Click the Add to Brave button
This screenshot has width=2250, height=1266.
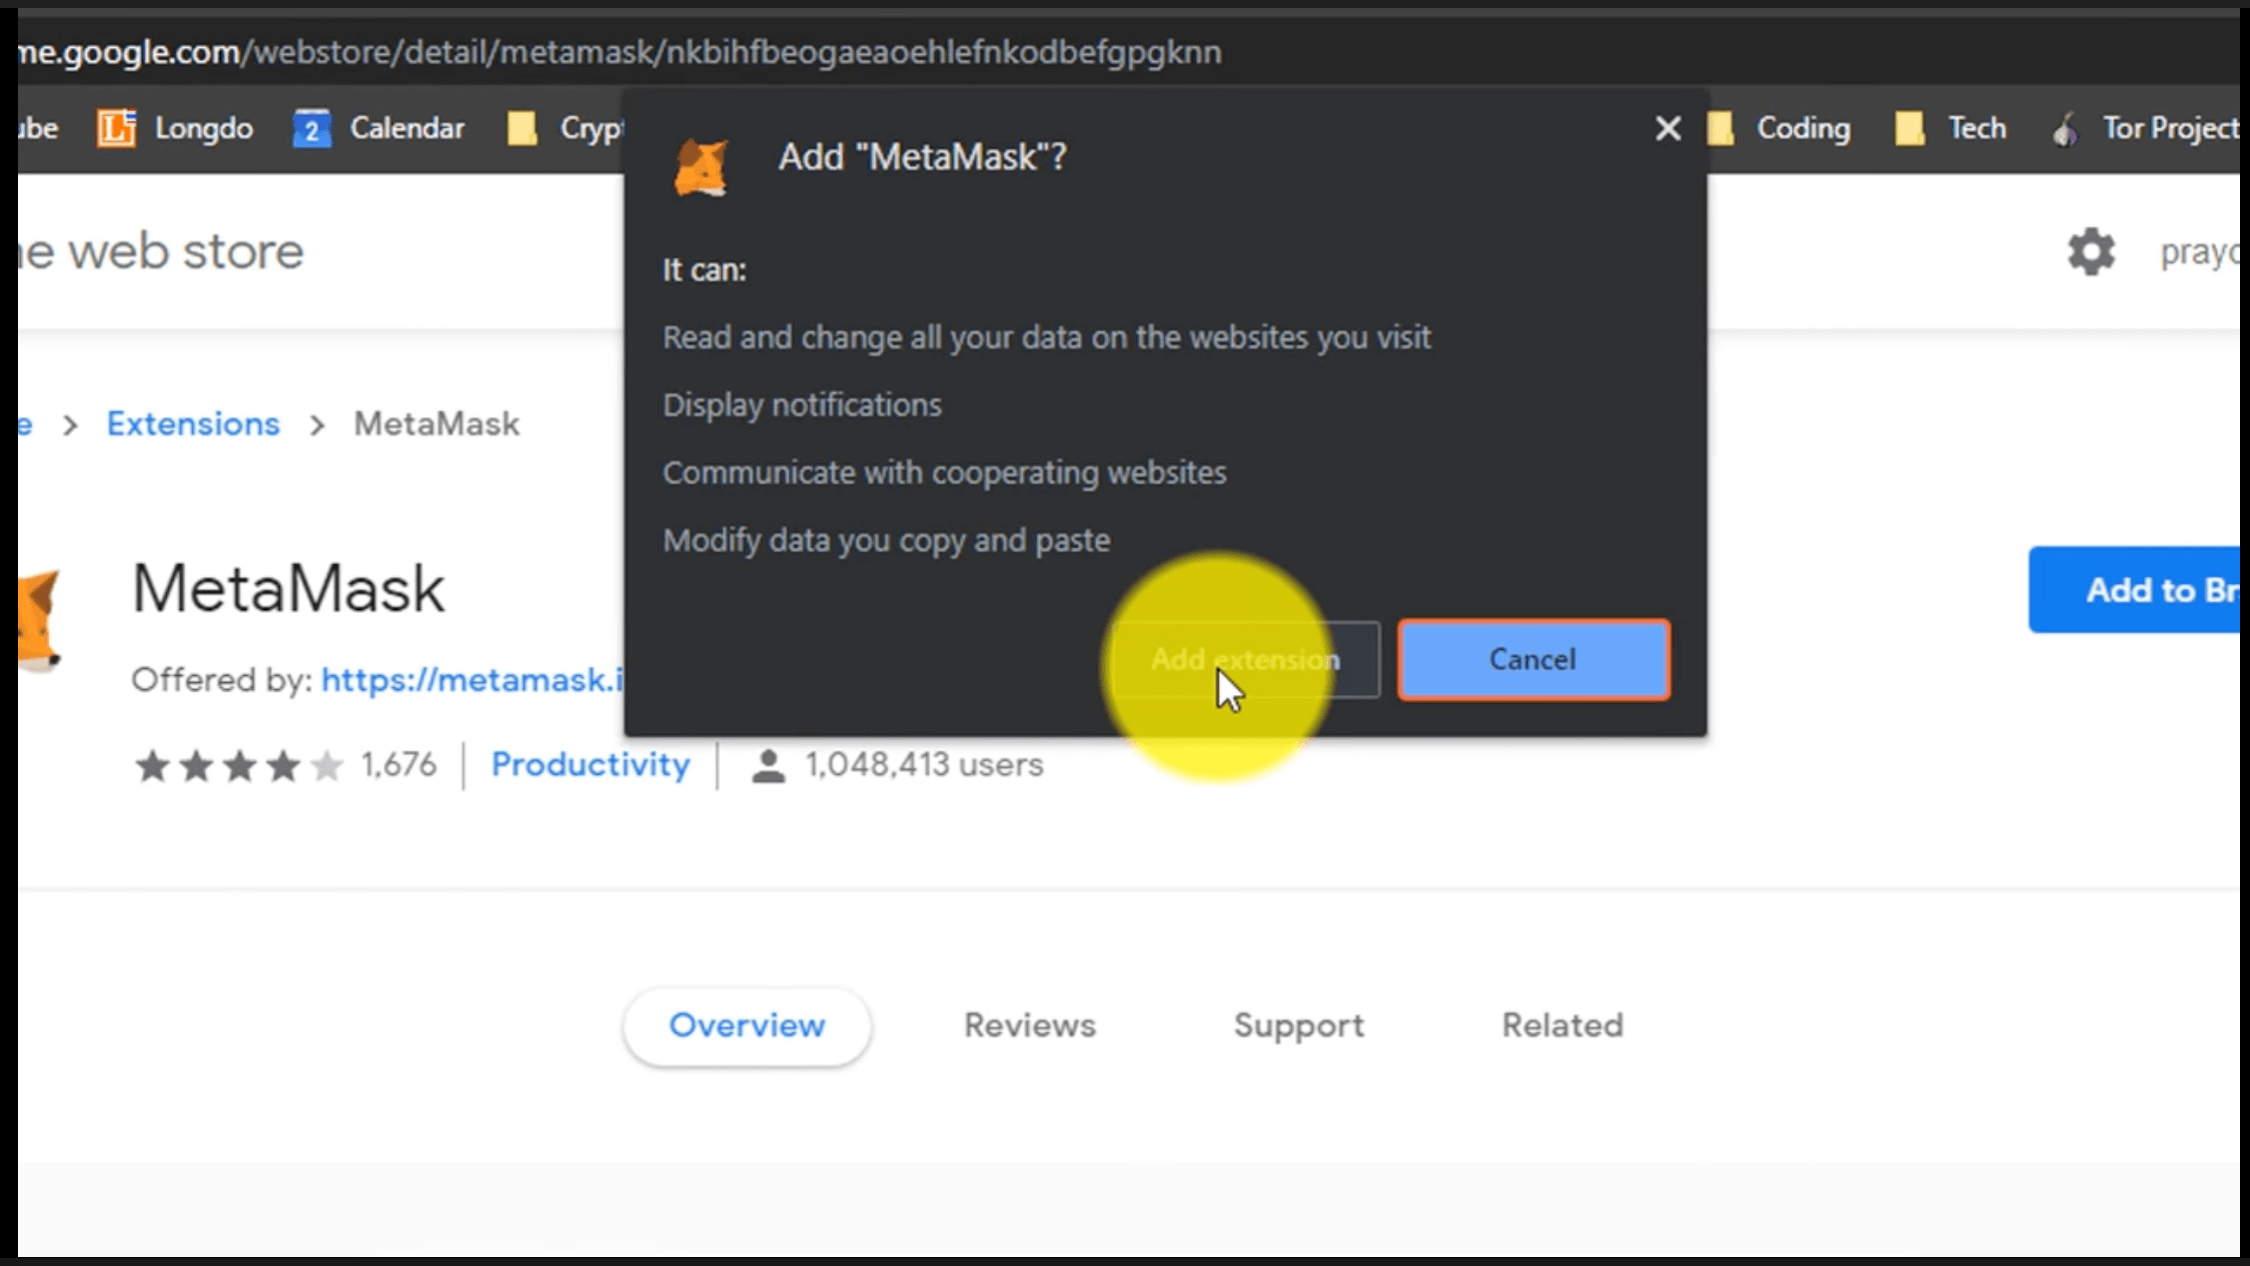coord(2134,590)
